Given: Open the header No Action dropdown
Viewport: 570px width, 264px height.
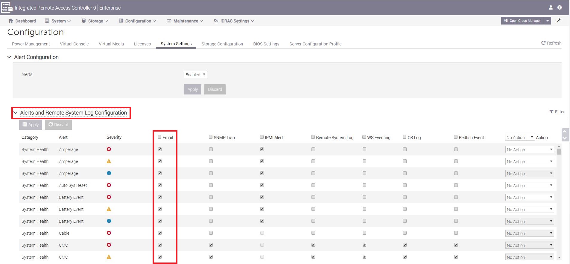Looking at the screenshot, I should [x=520, y=138].
